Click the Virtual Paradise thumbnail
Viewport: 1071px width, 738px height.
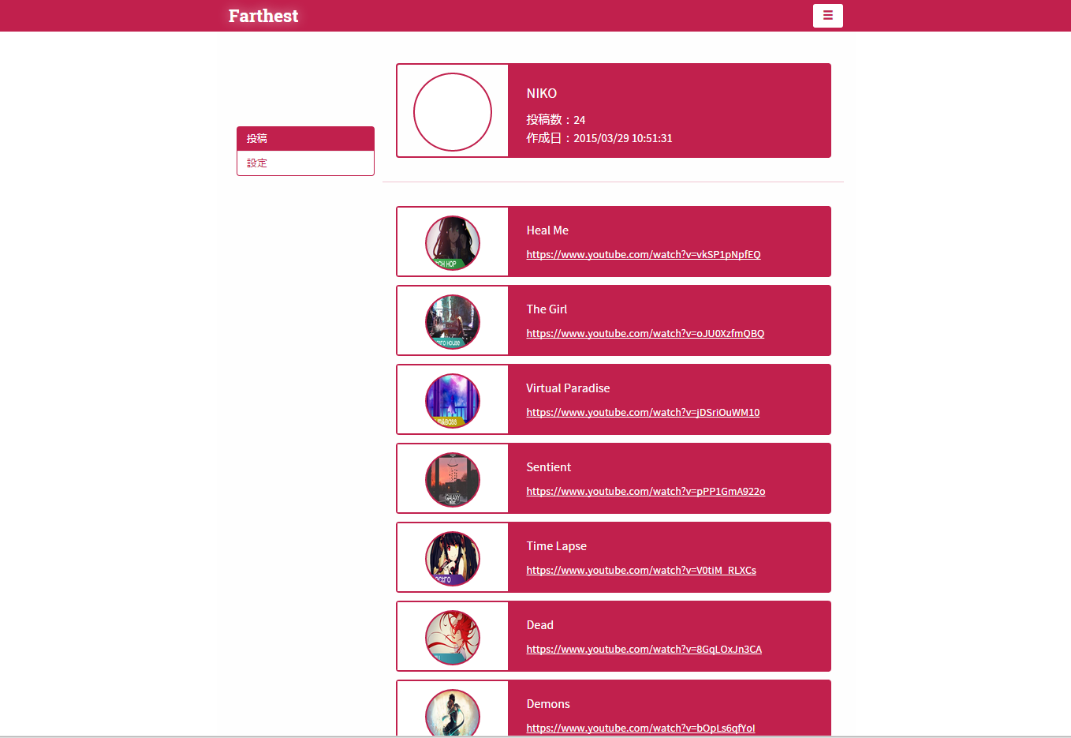(x=453, y=401)
